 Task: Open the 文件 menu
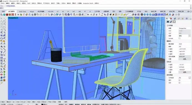click(x=2, y=3)
